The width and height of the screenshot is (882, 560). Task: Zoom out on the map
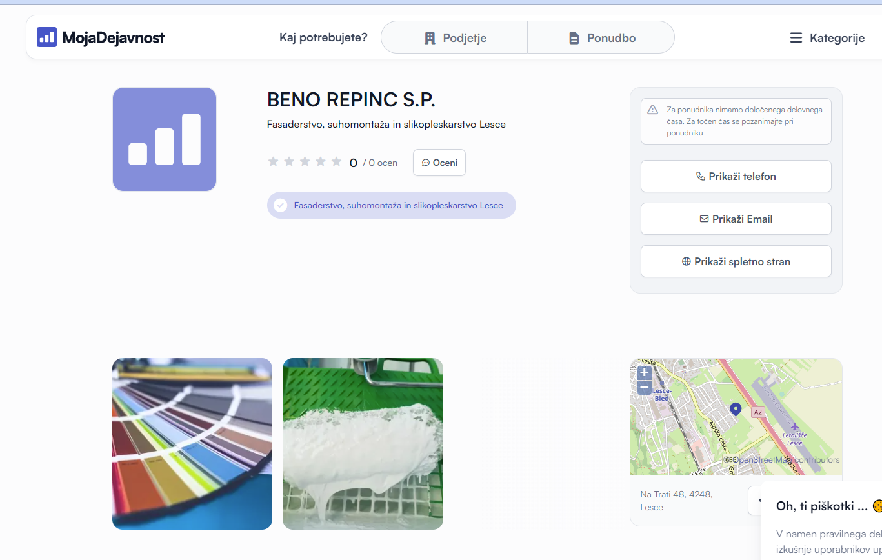pyautogui.click(x=644, y=387)
